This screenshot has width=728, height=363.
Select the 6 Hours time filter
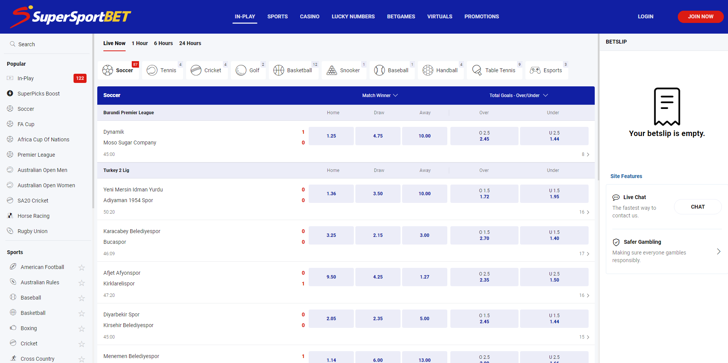(x=163, y=43)
